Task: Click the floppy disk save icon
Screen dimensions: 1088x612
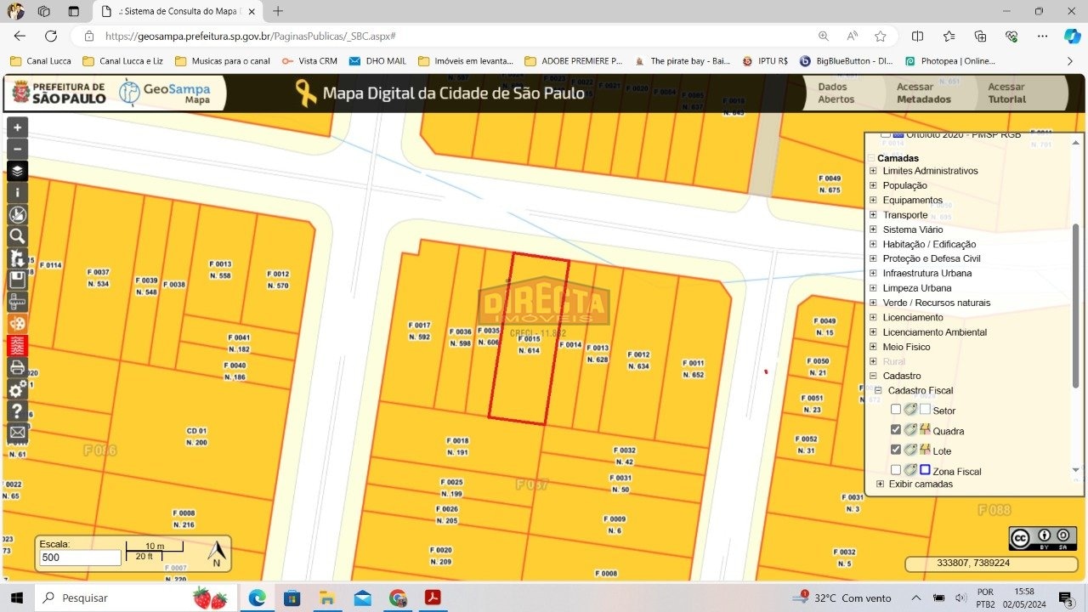Action: point(17,280)
